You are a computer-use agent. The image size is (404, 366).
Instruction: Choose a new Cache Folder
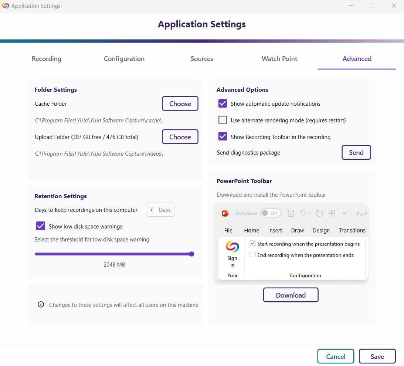pos(180,104)
